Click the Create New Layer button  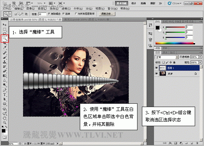[x=192, y=143]
